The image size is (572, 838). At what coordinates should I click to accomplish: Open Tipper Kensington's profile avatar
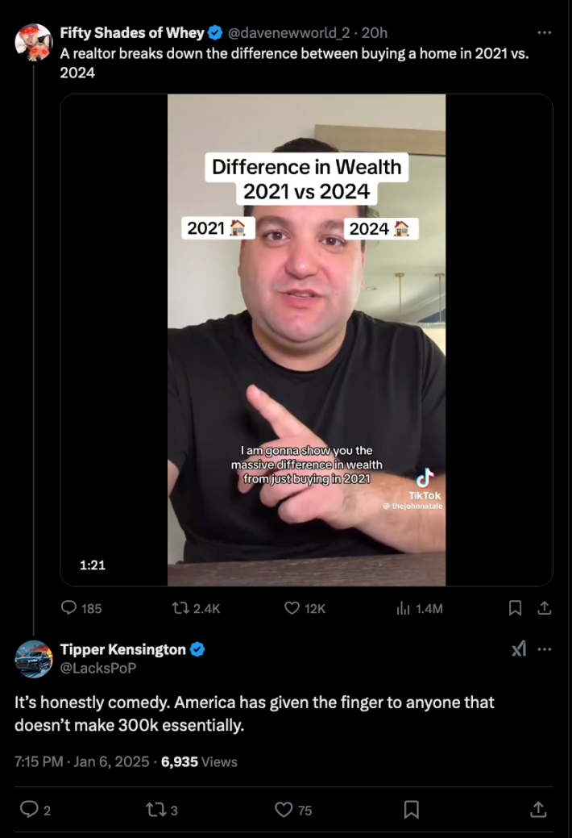[x=34, y=658]
